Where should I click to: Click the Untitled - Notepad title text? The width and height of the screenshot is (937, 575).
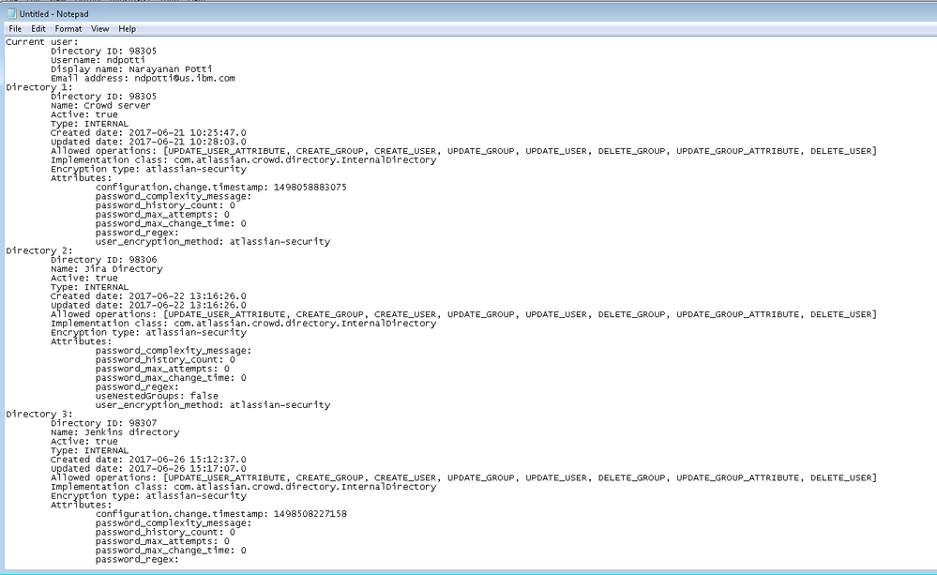[53, 14]
